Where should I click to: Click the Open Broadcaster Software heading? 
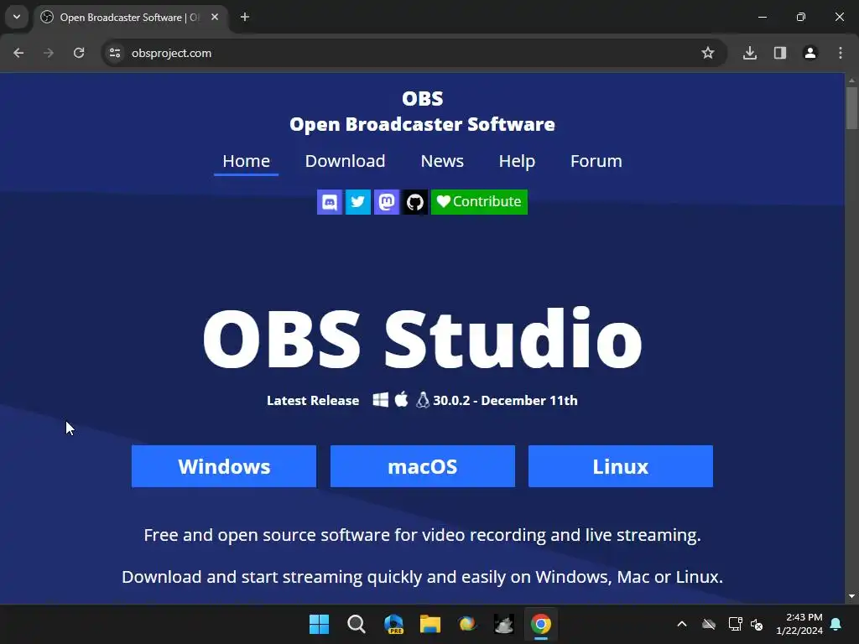[x=423, y=124]
